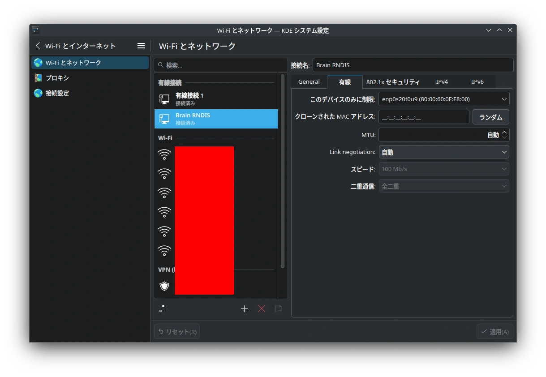
Task: Open the 802.1x セキュリティ tab
Action: 393,82
